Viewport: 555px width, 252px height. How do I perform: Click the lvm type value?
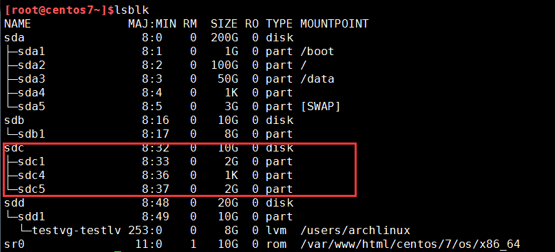(x=276, y=231)
